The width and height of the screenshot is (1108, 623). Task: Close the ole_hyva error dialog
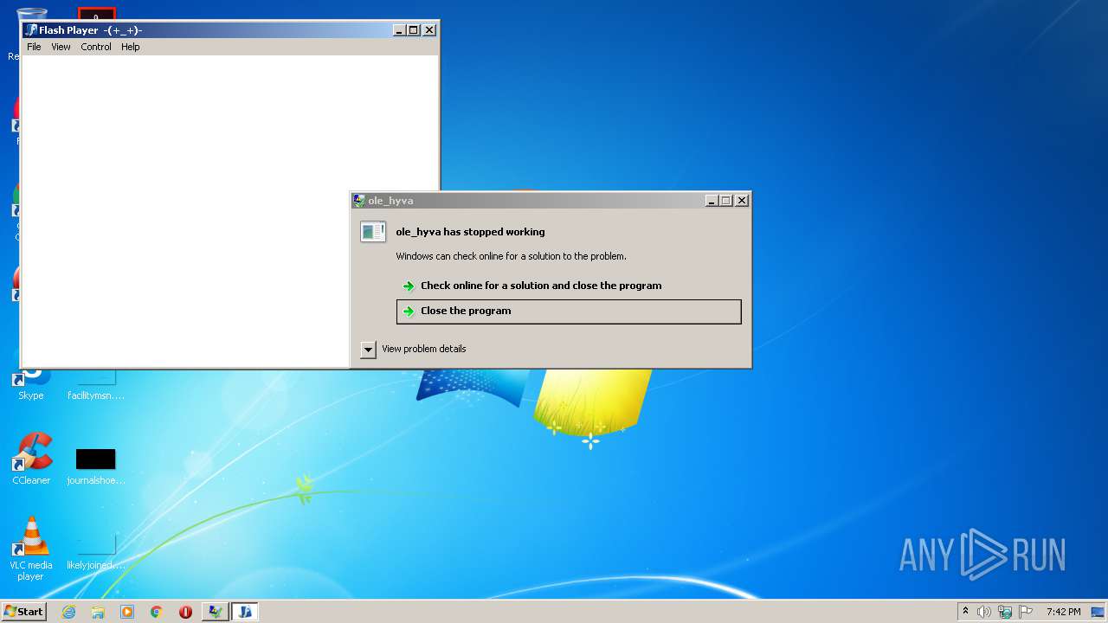(x=742, y=201)
